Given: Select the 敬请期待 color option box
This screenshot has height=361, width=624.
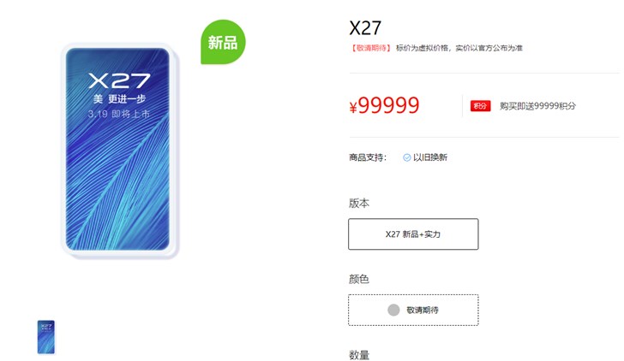Looking at the screenshot, I should pos(413,311).
